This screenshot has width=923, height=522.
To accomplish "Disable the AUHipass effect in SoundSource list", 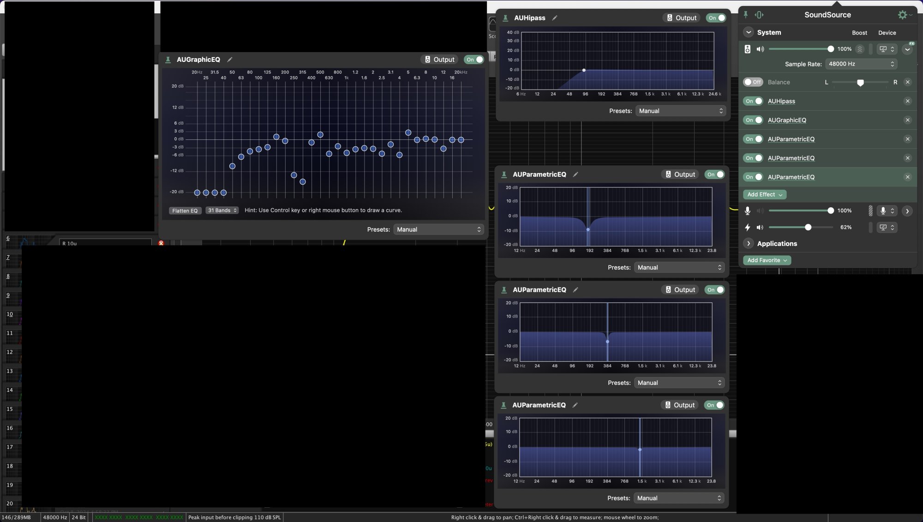I will tap(753, 101).
